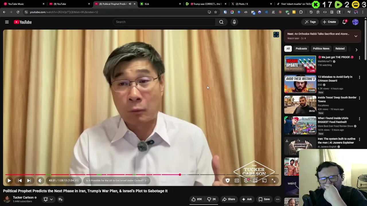Open the video settings gear
Image resolution: width=367 pixels, height=206 pixels.
point(246,181)
